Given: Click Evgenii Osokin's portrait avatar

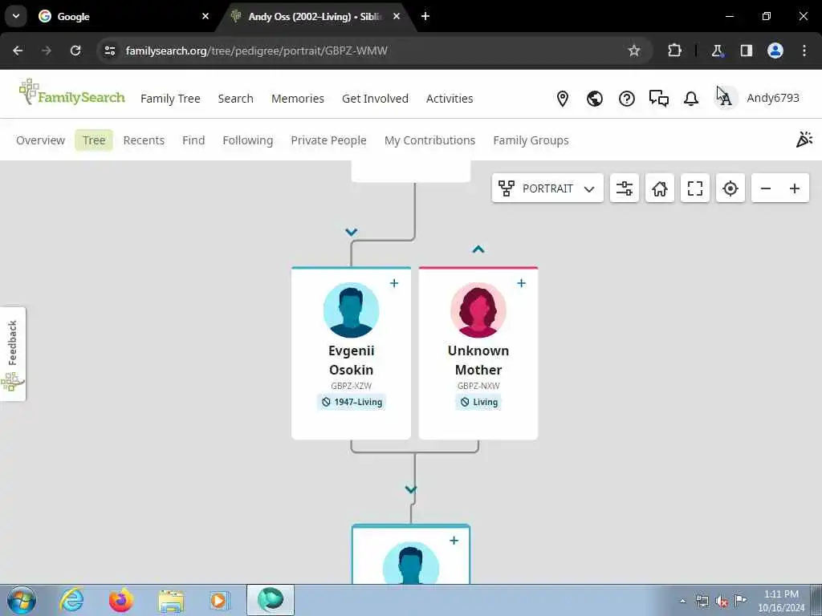Looking at the screenshot, I should pos(351,310).
